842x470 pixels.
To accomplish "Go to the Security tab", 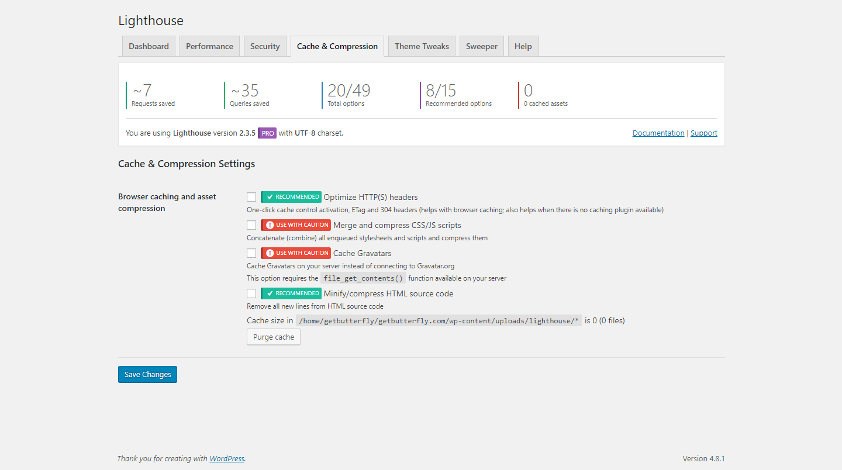I will 265,46.
